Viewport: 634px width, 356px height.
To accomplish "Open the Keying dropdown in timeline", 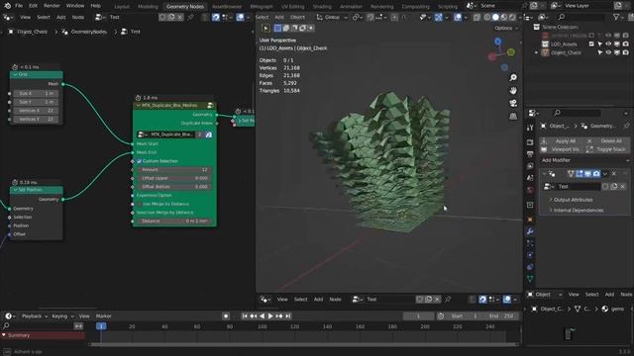I will pos(62,316).
